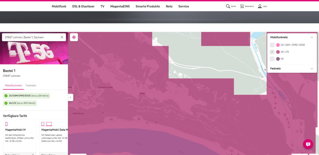Select the MagentaMobil Data M tariff title
The width and height of the screenshot is (319, 155).
click(55, 130)
